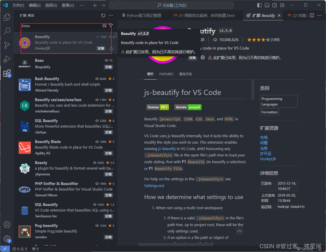The width and height of the screenshot is (326, 252).
Task: Install Beautify css/sass/scss/less extension
Action: tap(108, 111)
